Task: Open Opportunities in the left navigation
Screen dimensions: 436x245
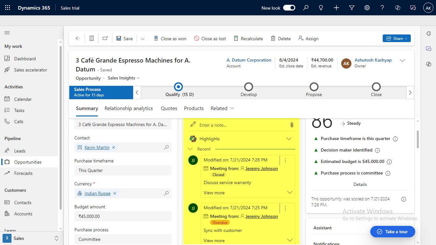Action: (28, 162)
